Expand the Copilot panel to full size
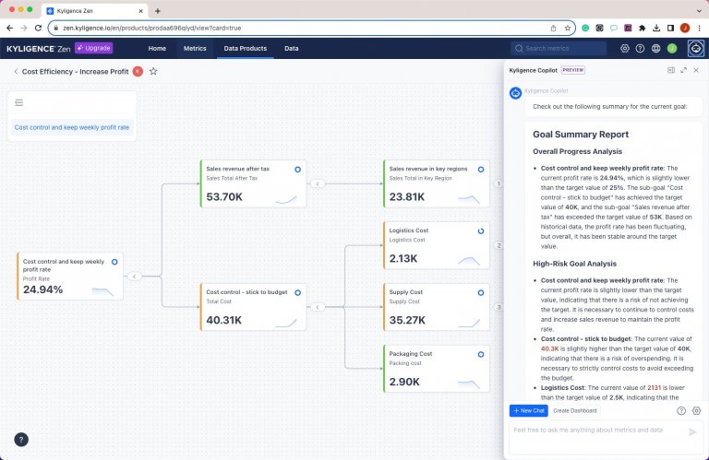Image resolution: width=709 pixels, height=460 pixels. point(684,70)
